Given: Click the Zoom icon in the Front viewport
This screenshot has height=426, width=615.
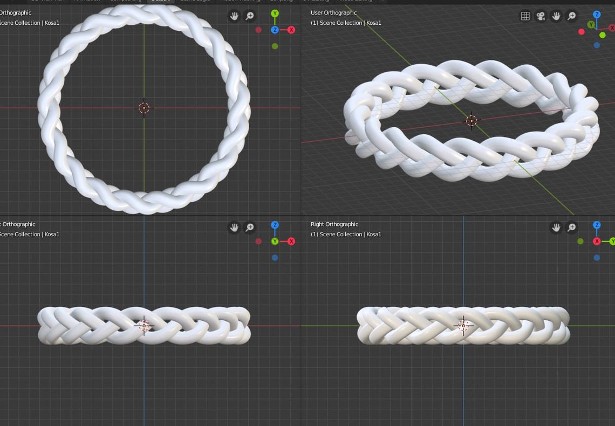Looking at the screenshot, I should coord(249,227).
